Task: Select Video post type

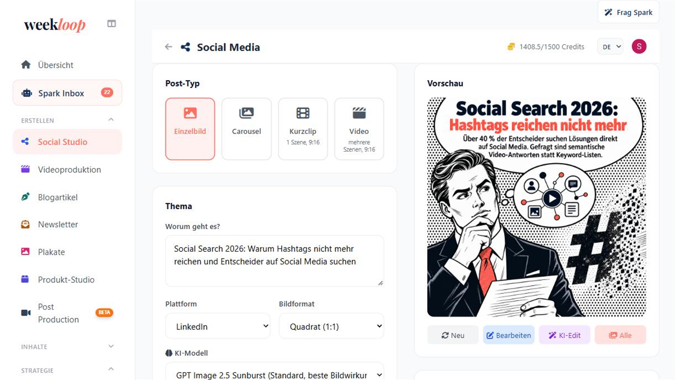Action: pos(359,129)
